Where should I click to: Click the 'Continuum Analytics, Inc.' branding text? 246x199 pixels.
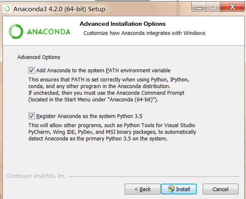click(x=36, y=176)
